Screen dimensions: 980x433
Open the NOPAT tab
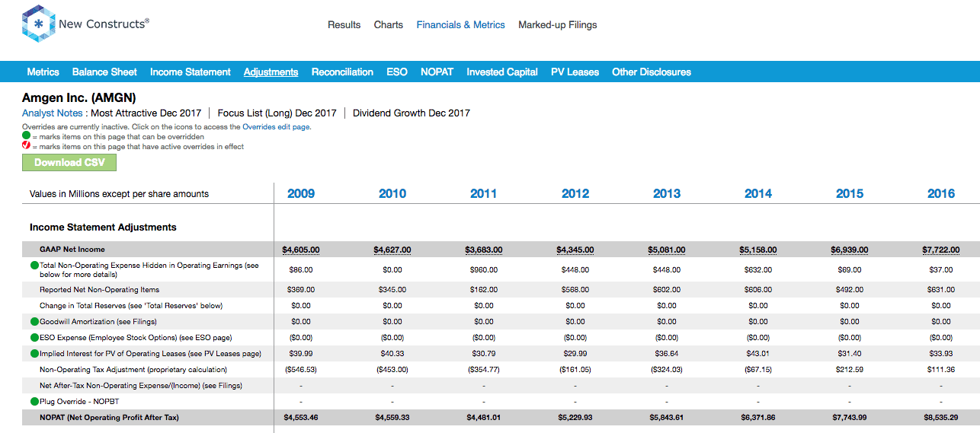[x=437, y=72]
